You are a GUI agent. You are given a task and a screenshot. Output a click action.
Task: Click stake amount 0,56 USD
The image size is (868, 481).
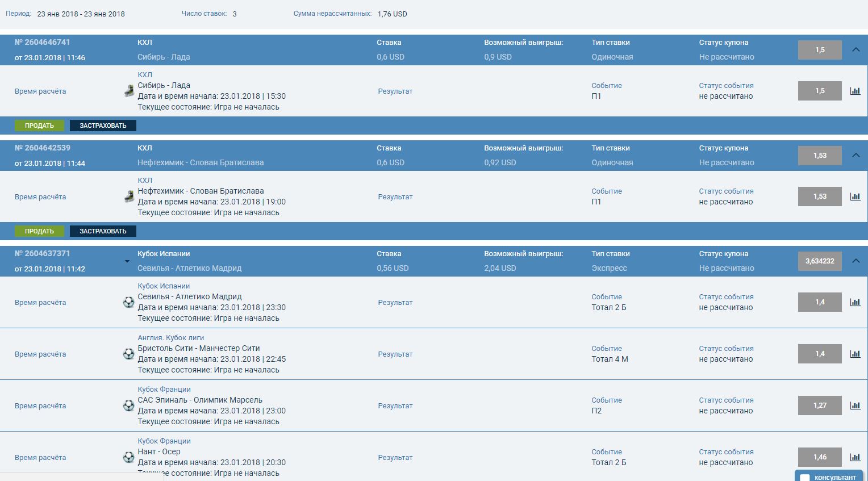[393, 268]
